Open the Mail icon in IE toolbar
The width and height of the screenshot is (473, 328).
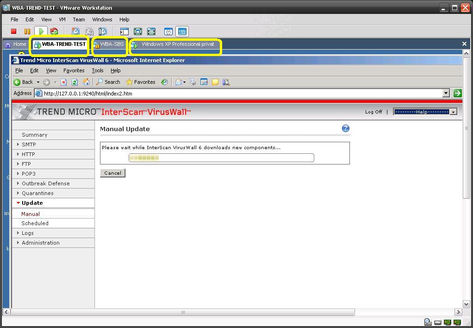point(179,82)
